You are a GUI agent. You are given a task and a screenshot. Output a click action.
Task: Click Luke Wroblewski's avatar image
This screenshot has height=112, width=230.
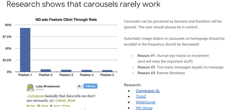coord(30,88)
